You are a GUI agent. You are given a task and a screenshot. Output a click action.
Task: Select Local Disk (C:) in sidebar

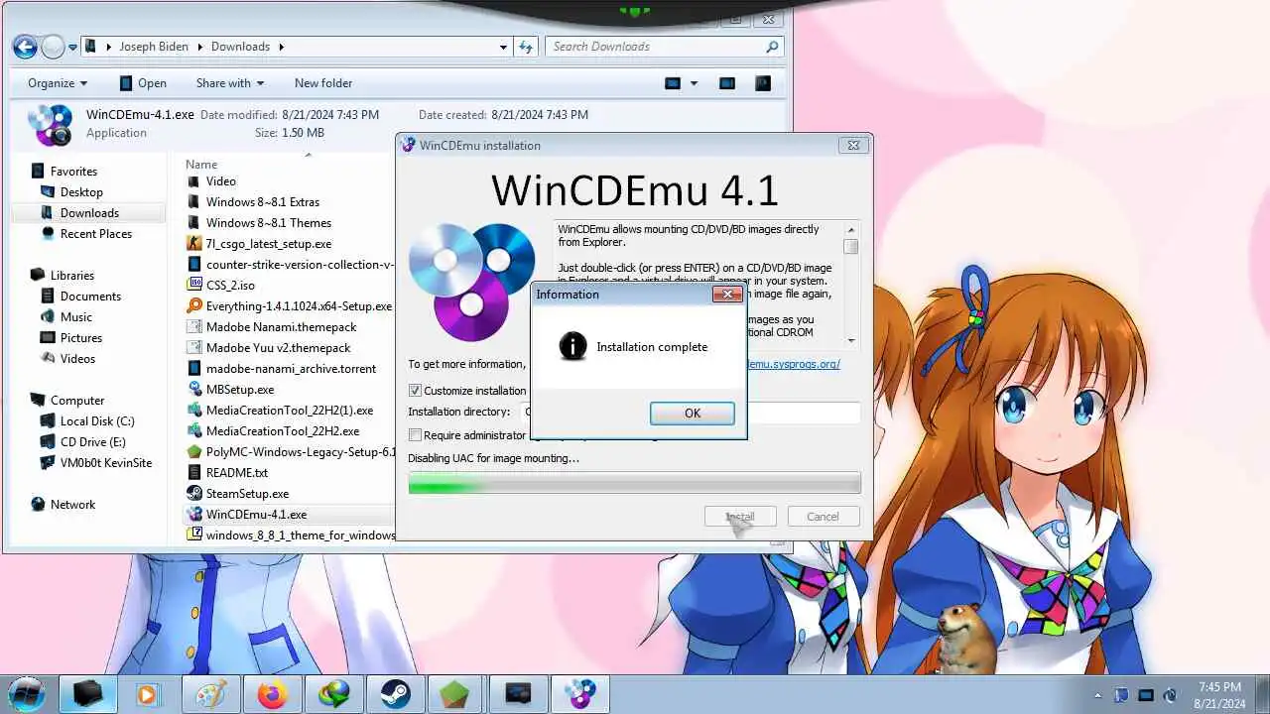[x=97, y=421]
